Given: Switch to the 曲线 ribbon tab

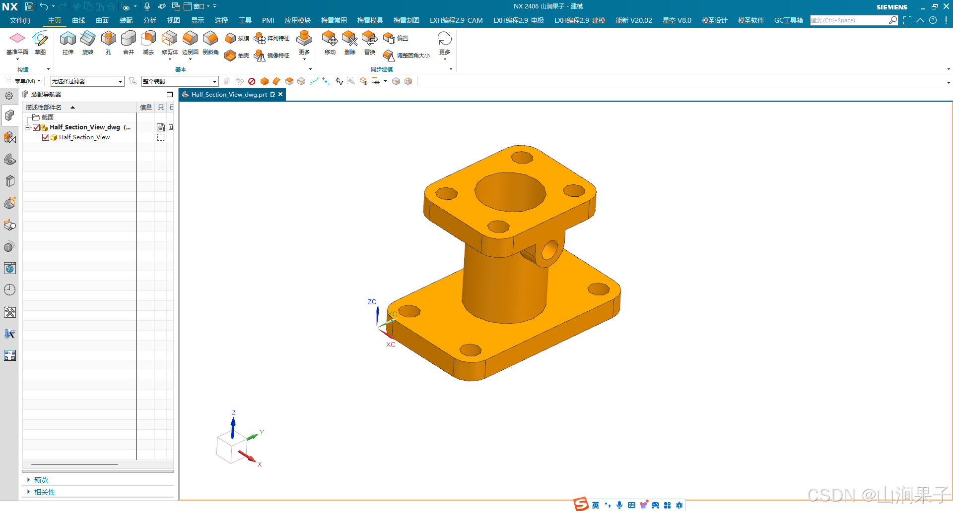Looking at the screenshot, I should 78,20.
